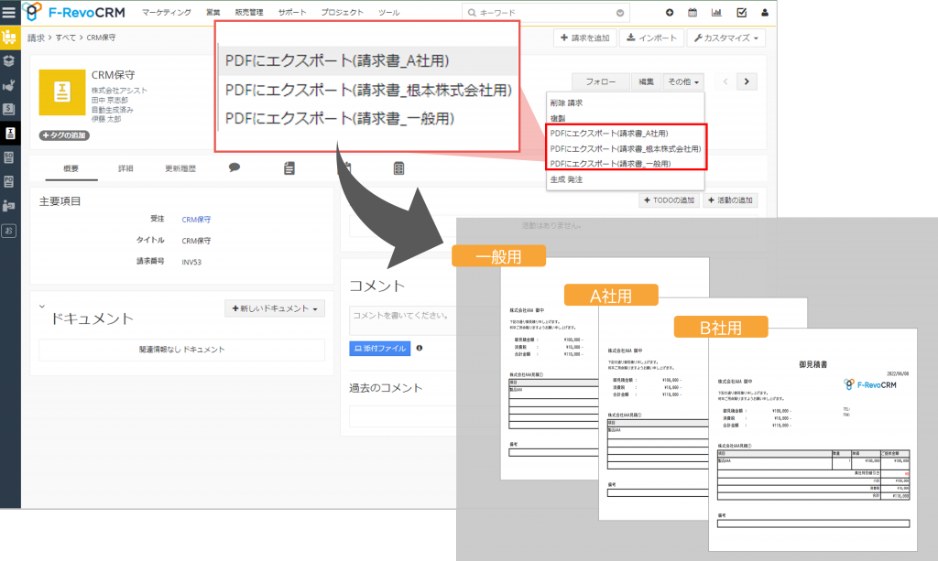Click the TODOの追加 button

(669, 200)
